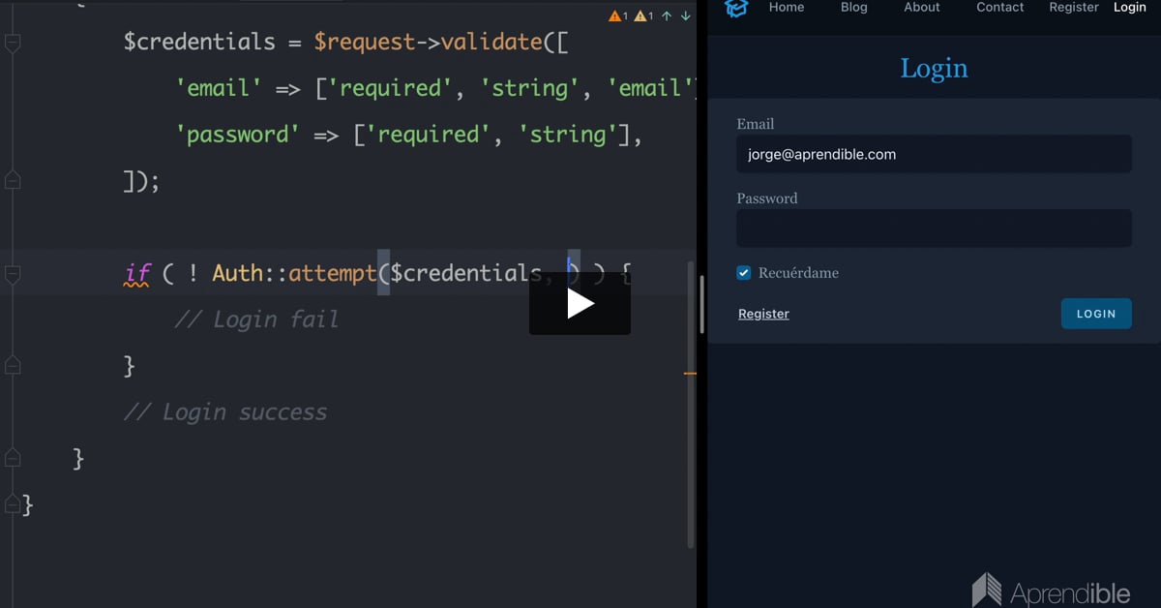The height and width of the screenshot is (608, 1161).
Task: Click the '// Login success' comment
Action: [225, 412]
